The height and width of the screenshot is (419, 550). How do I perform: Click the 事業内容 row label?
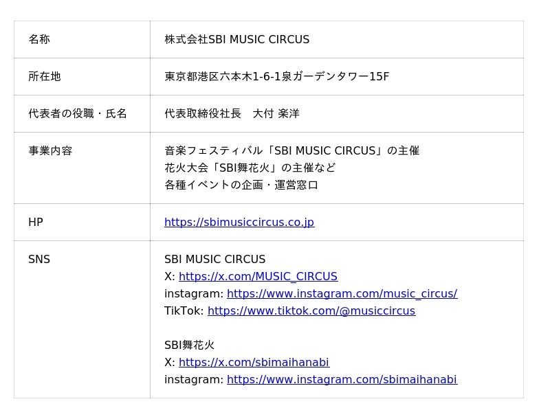point(49,151)
